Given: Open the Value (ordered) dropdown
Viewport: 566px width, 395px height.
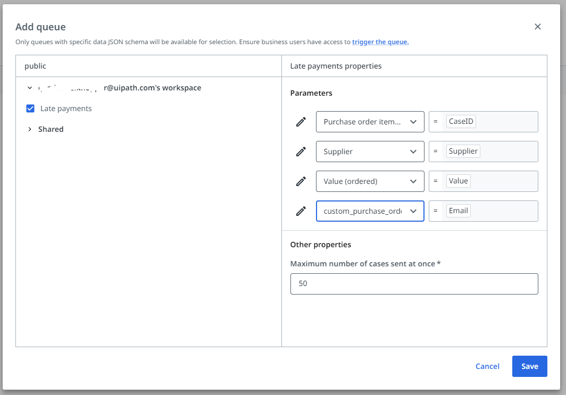Looking at the screenshot, I should coord(370,181).
